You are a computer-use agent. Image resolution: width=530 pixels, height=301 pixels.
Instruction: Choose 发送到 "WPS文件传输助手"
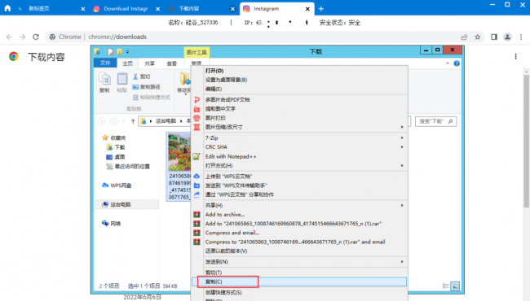pyautogui.click(x=299, y=185)
